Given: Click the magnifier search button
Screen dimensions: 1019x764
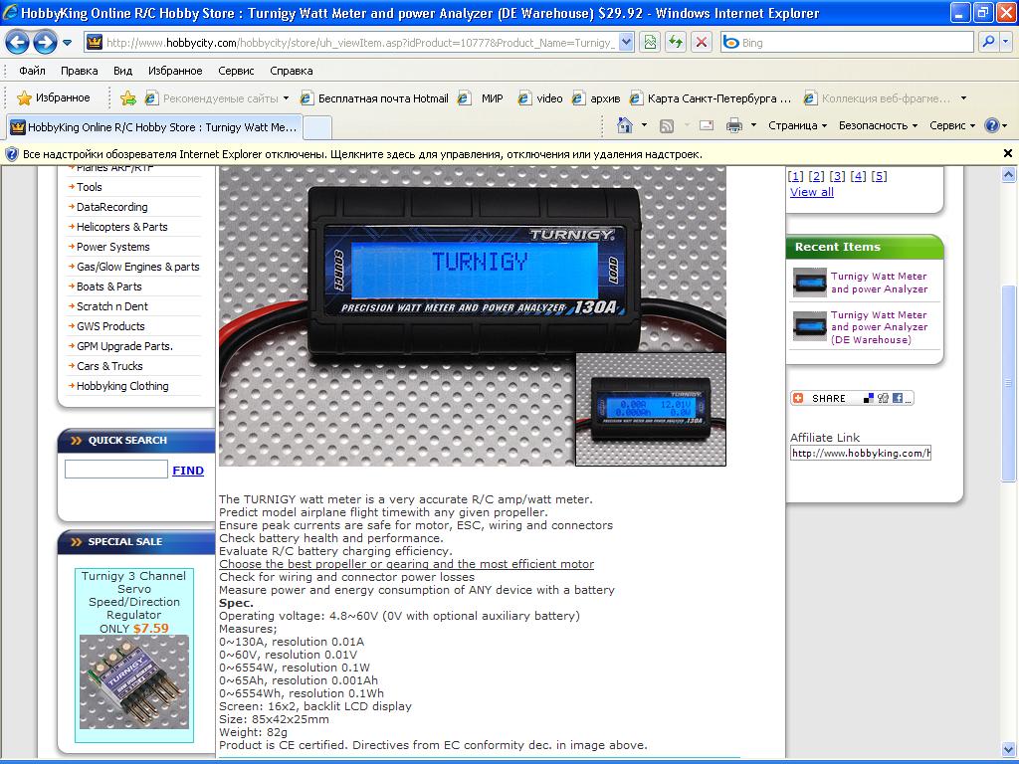Looking at the screenshot, I should 988,43.
